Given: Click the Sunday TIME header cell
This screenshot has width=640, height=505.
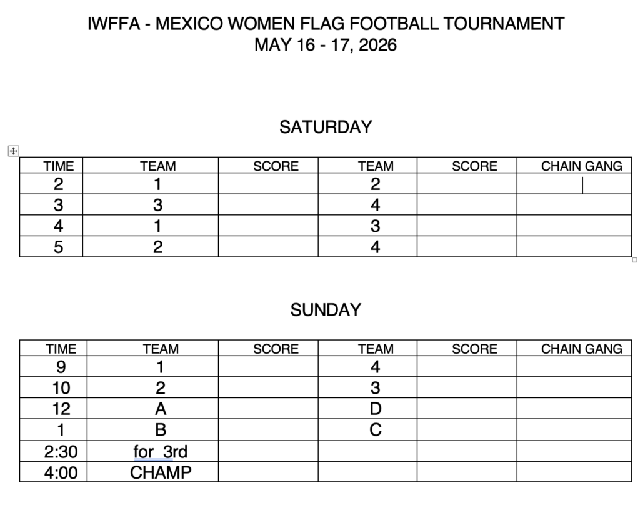Looking at the screenshot, I should [x=54, y=348].
